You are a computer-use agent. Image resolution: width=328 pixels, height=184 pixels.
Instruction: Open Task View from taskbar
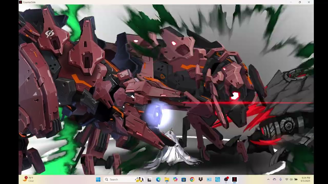[149, 179]
